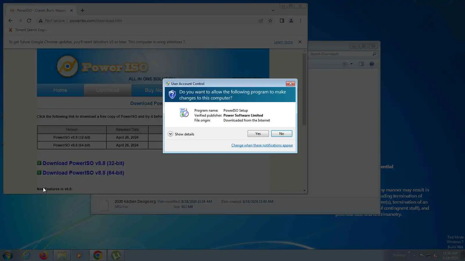Reload the PowerISO download page
The width and height of the screenshot is (465, 261).
tap(29, 21)
